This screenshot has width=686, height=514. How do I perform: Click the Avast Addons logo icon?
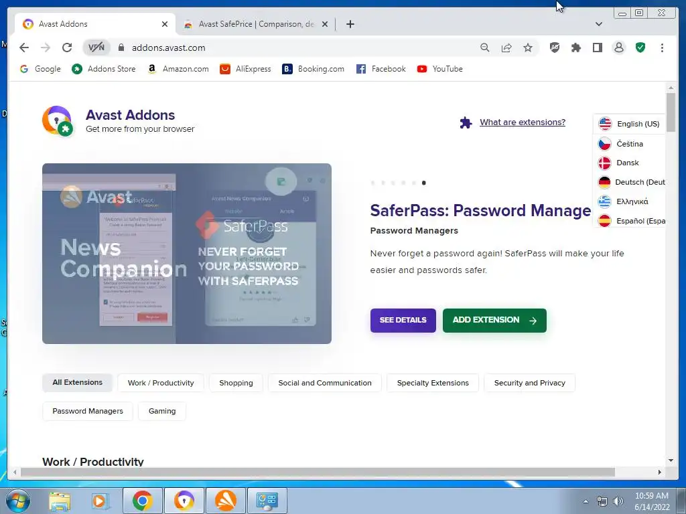[58, 121]
